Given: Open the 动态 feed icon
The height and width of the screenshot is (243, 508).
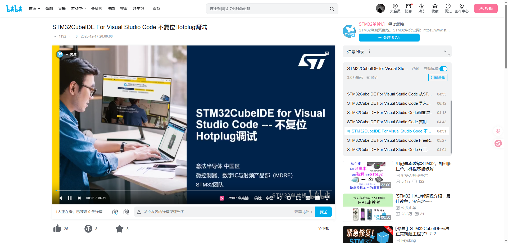Looking at the screenshot, I should click(x=422, y=8).
